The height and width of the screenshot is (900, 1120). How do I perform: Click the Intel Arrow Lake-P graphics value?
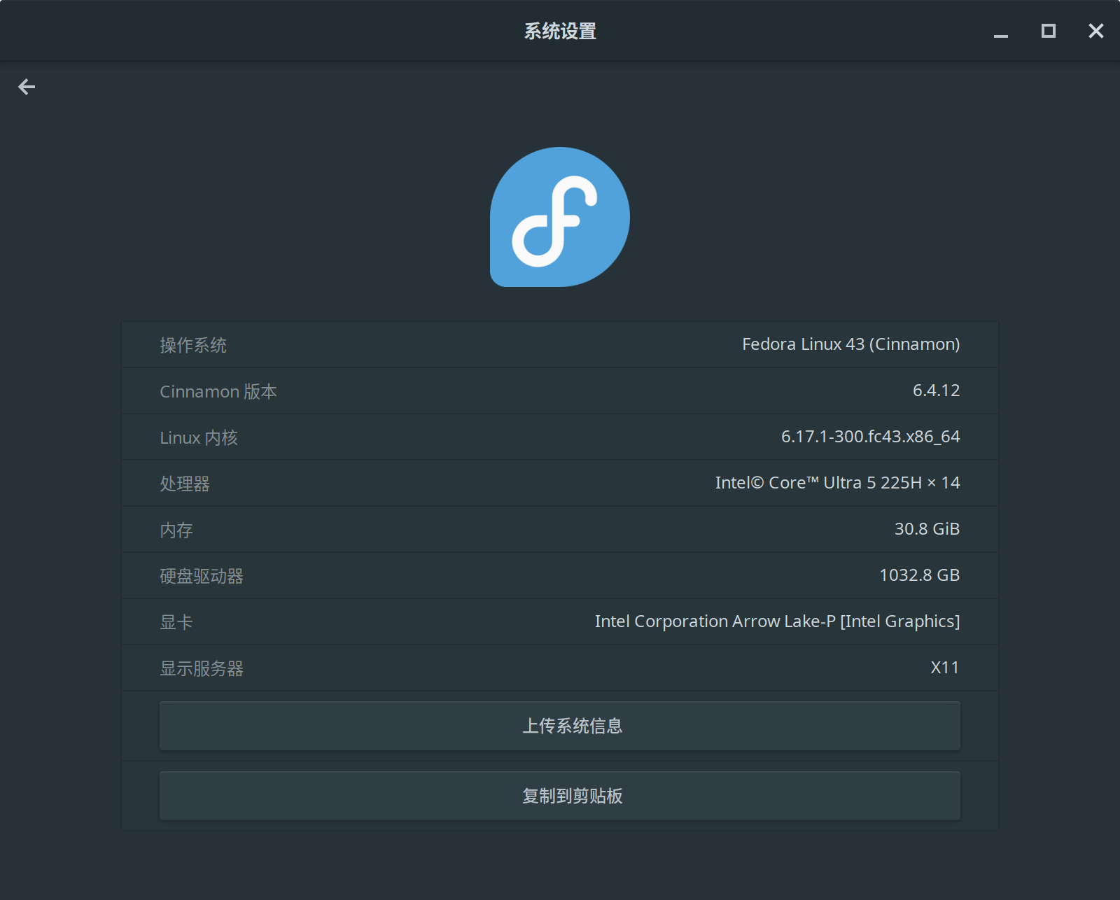click(x=777, y=621)
